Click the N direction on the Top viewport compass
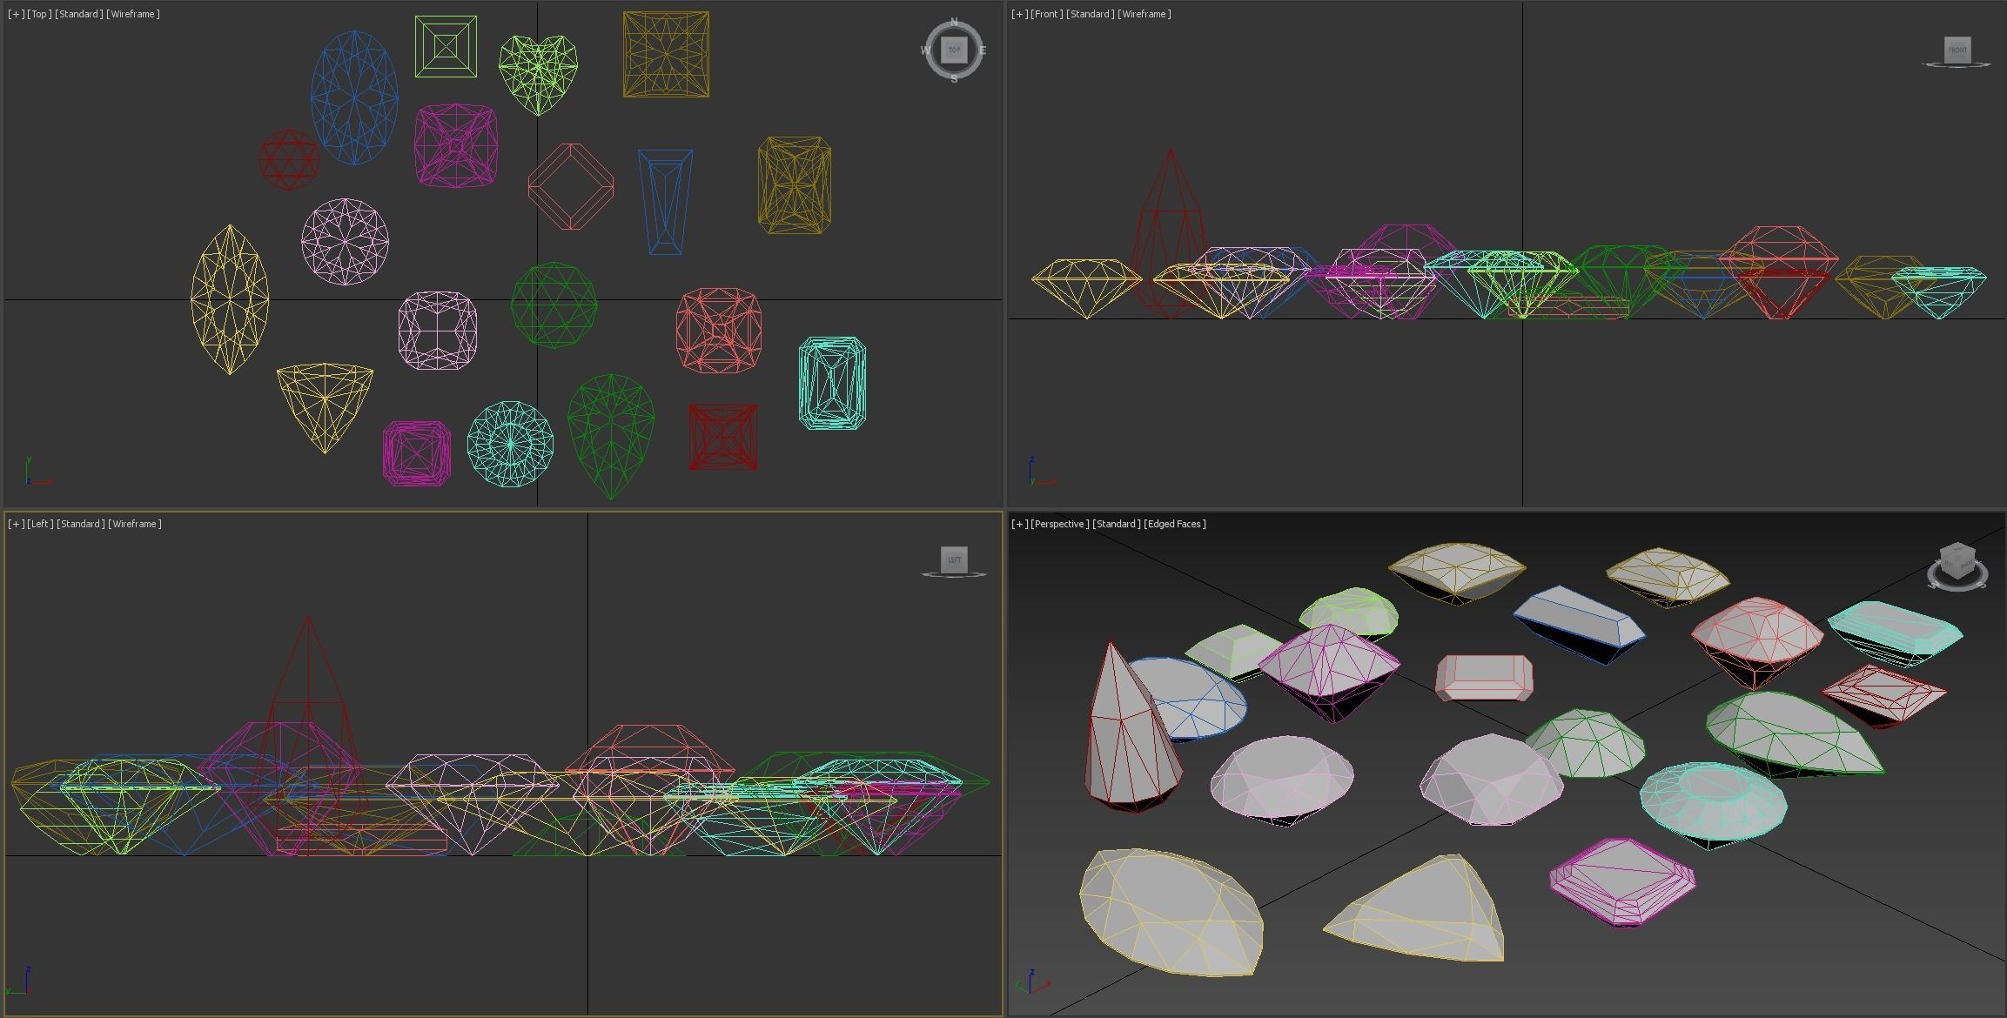Image resolution: width=2007 pixels, height=1018 pixels. pos(955,21)
